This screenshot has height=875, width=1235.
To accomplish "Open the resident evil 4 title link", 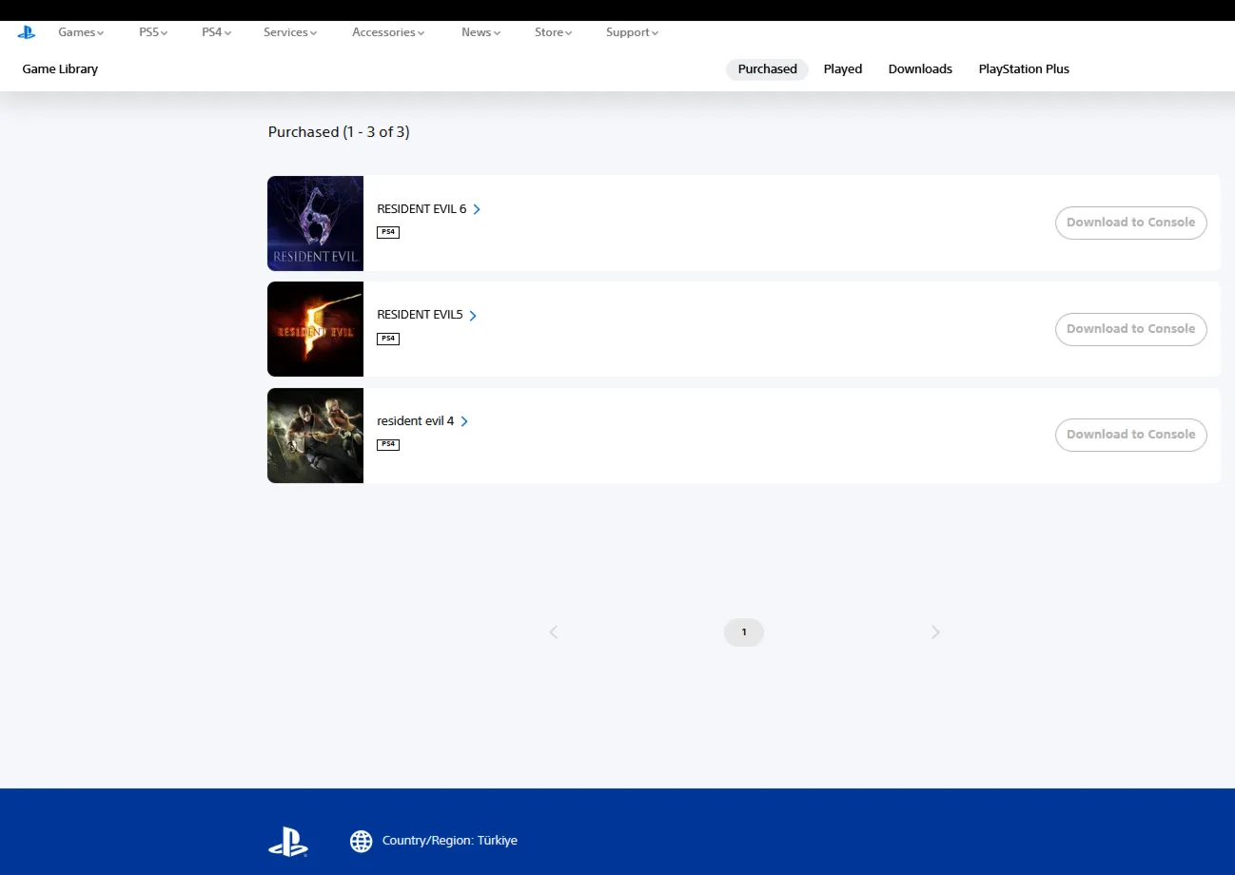I will point(416,421).
